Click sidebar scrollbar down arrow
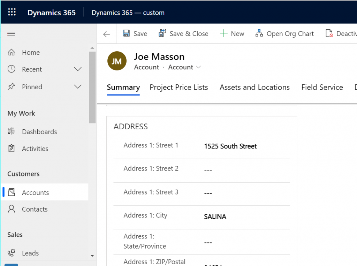The width and height of the screenshot is (357, 266). pyautogui.click(x=92, y=256)
